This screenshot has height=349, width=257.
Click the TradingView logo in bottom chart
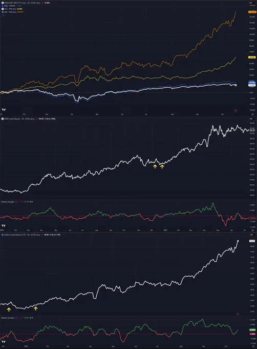pos(4,342)
